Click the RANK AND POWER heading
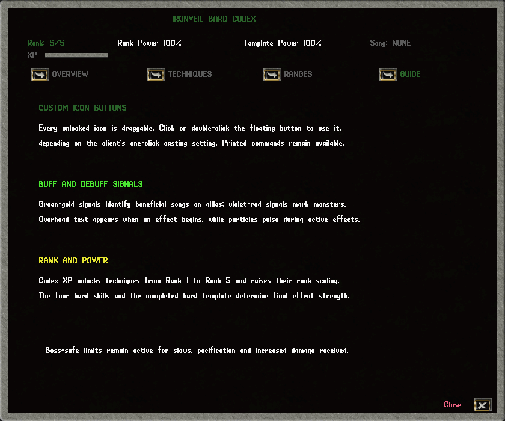This screenshot has width=505, height=421. click(73, 260)
